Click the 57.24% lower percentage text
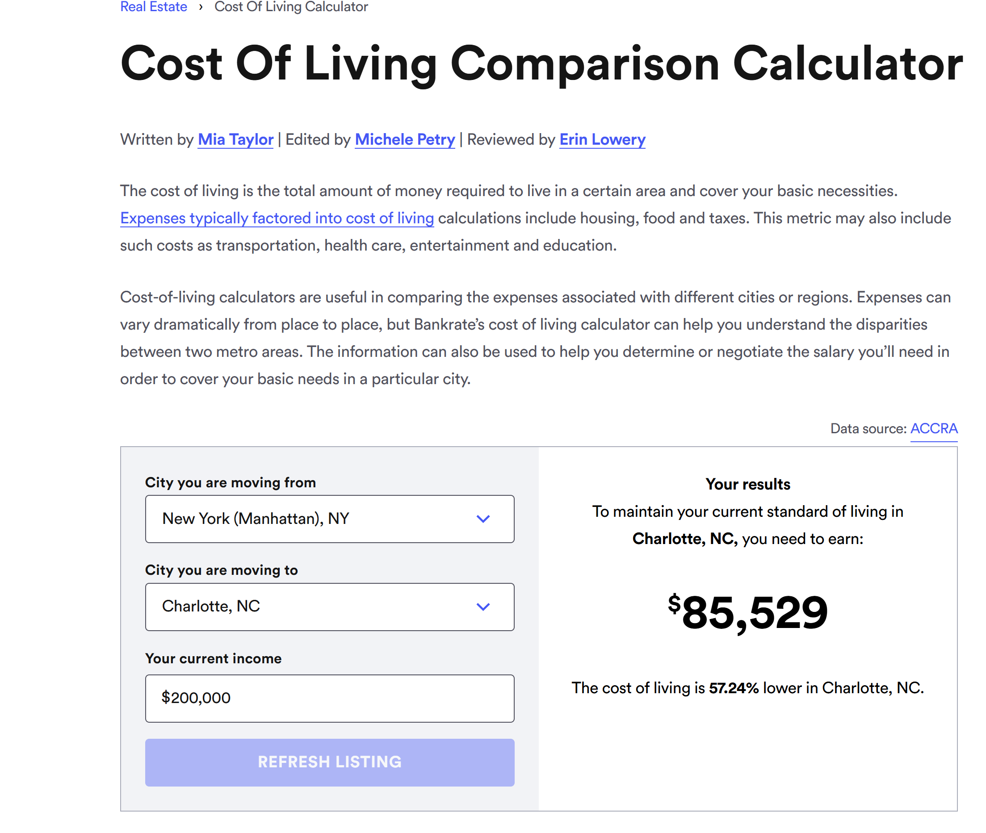986x833 pixels. click(734, 688)
